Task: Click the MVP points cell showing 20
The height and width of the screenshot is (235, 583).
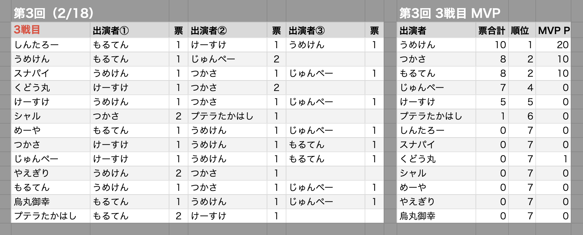Action: [553, 44]
